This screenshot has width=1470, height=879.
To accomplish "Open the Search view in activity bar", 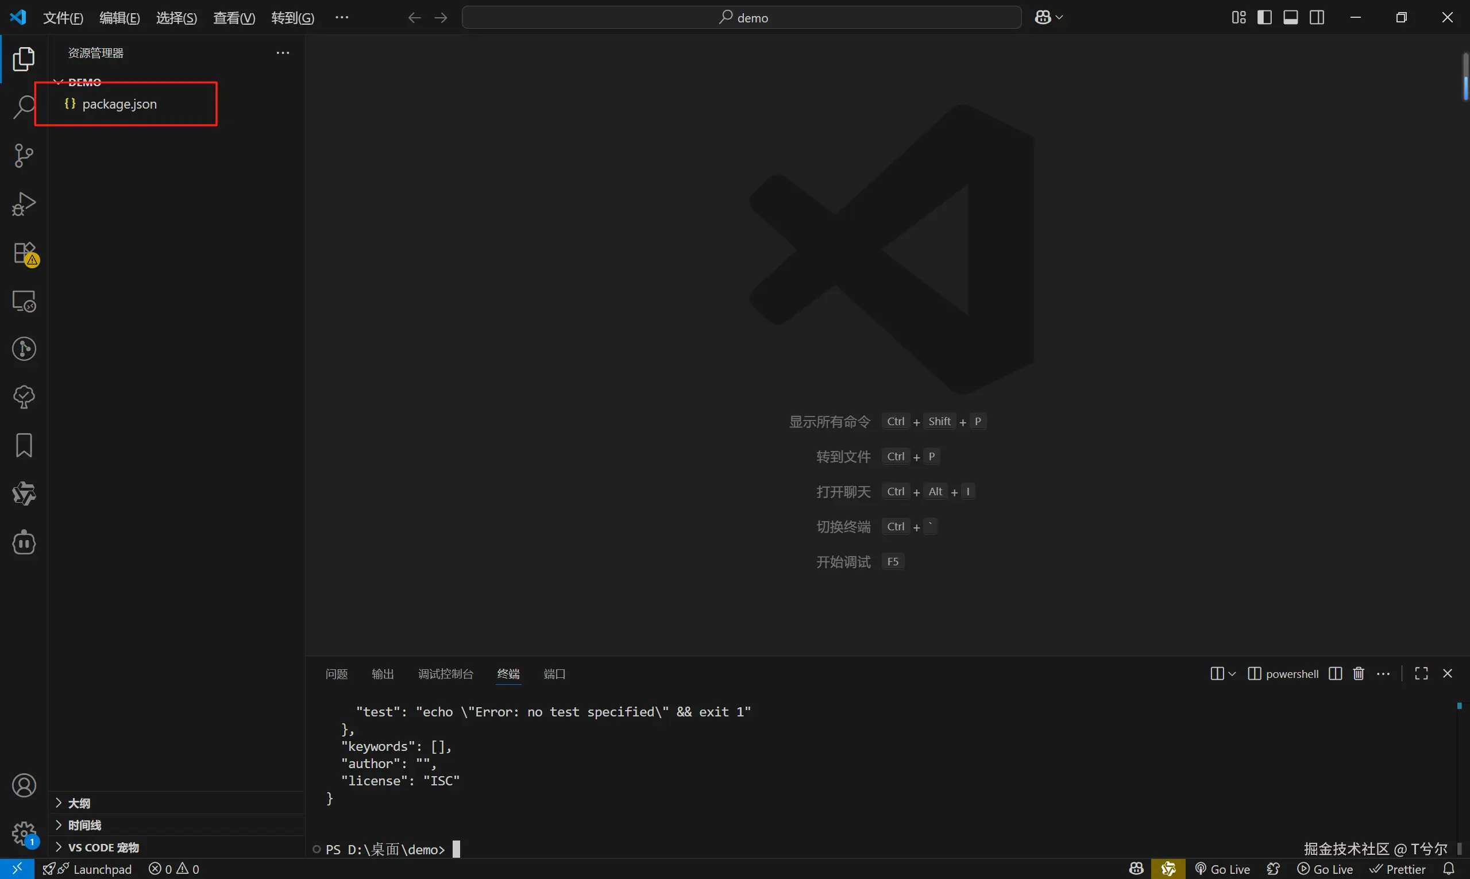I will tap(24, 107).
